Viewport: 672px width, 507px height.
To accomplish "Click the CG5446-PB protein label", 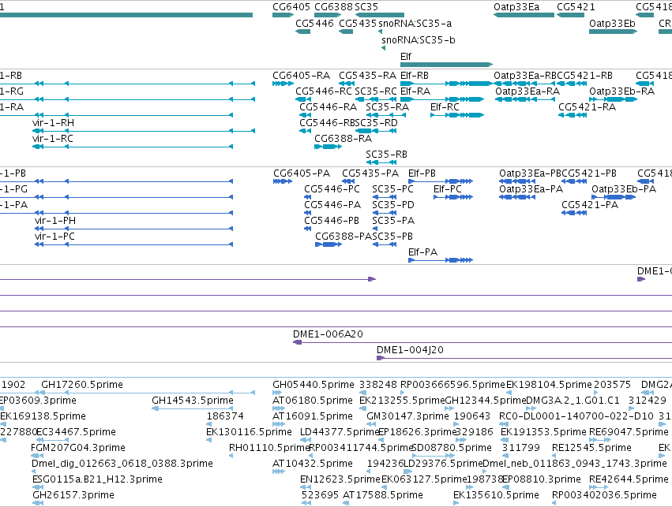I will 332,221.
